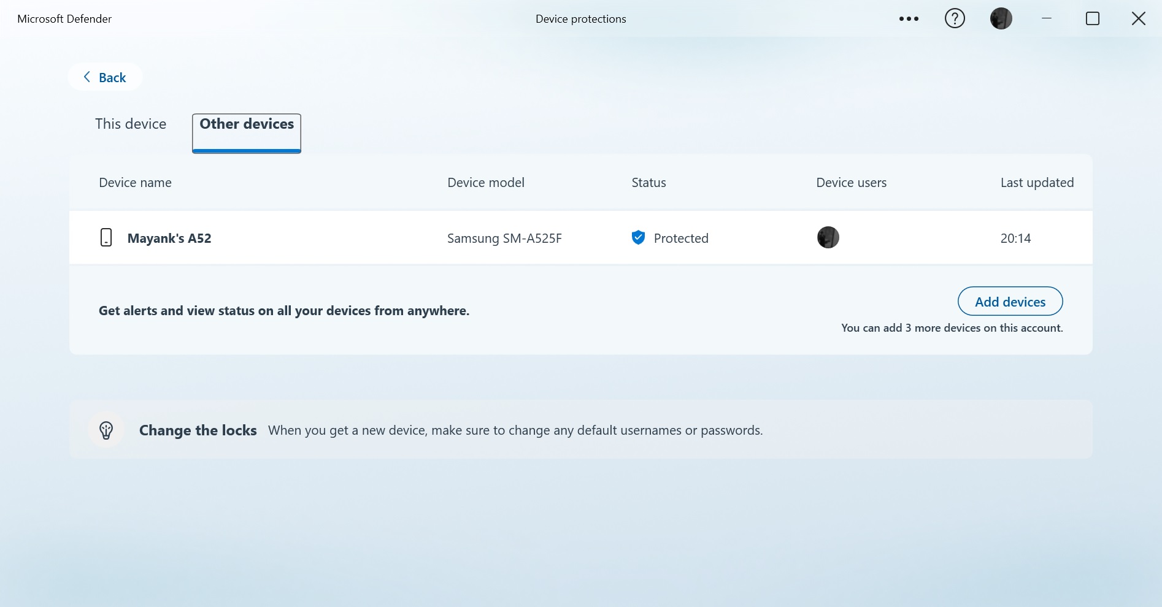Click the Change the locks tip heading
The image size is (1162, 607).
pyautogui.click(x=198, y=430)
